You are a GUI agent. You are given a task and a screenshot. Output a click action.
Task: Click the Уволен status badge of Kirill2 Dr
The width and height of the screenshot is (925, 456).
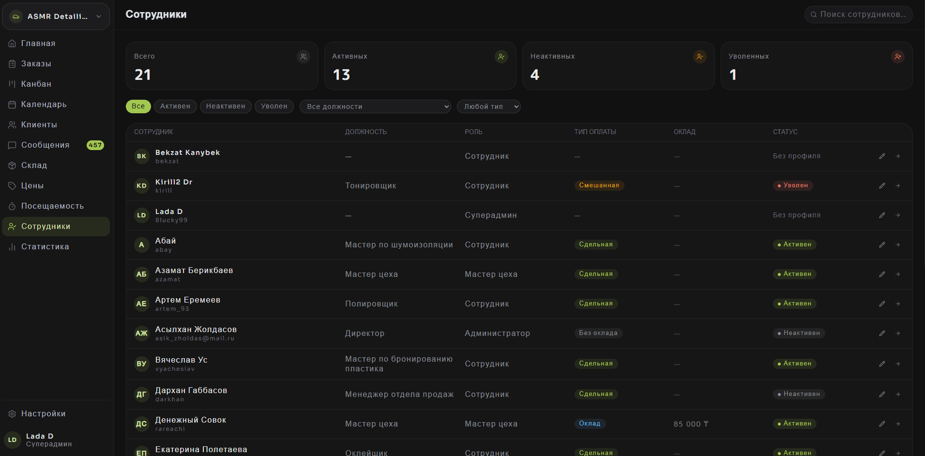(x=793, y=186)
